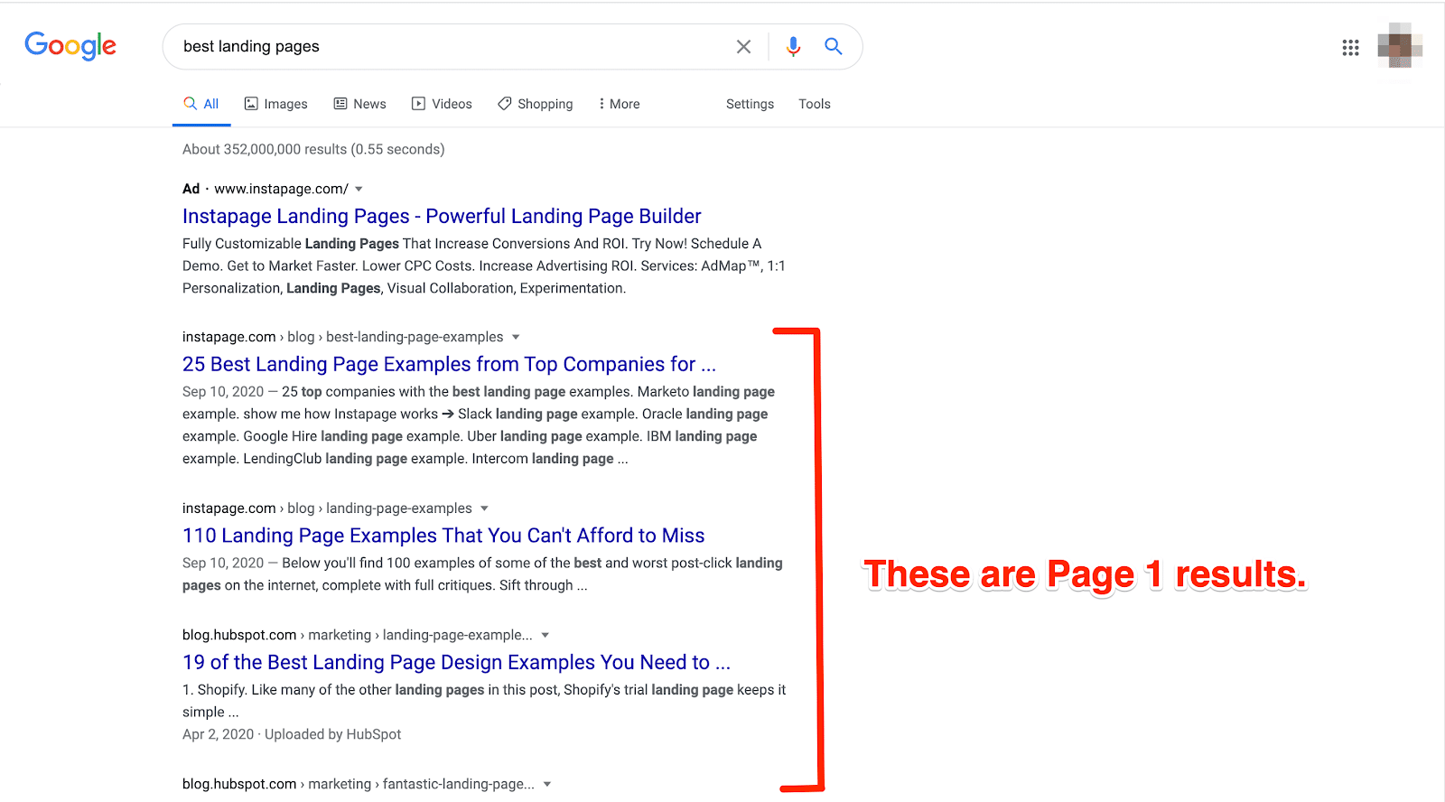Image resolution: width=1445 pixels, height=802 pixels.
Task: Click 'Apr 2, 2020 · Uploaded by HubSpot' text
Action: tap(292, 734)
